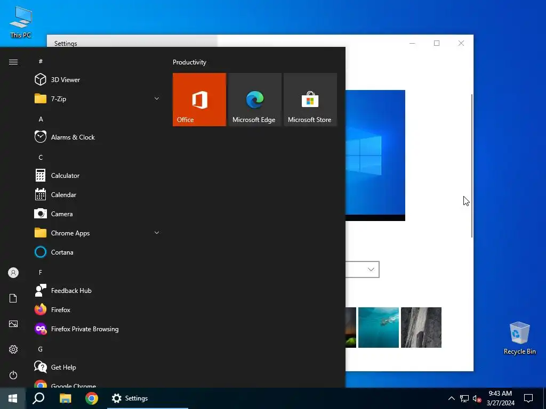Select the Settings taskbar button

point(148,398)
